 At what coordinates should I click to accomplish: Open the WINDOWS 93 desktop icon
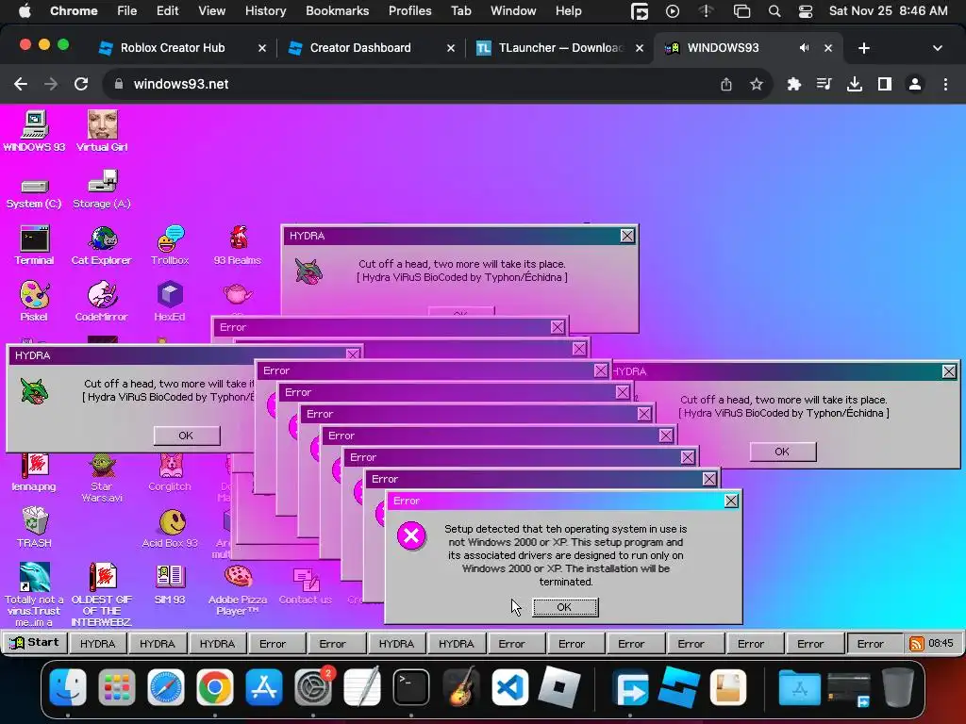point(35,130)
